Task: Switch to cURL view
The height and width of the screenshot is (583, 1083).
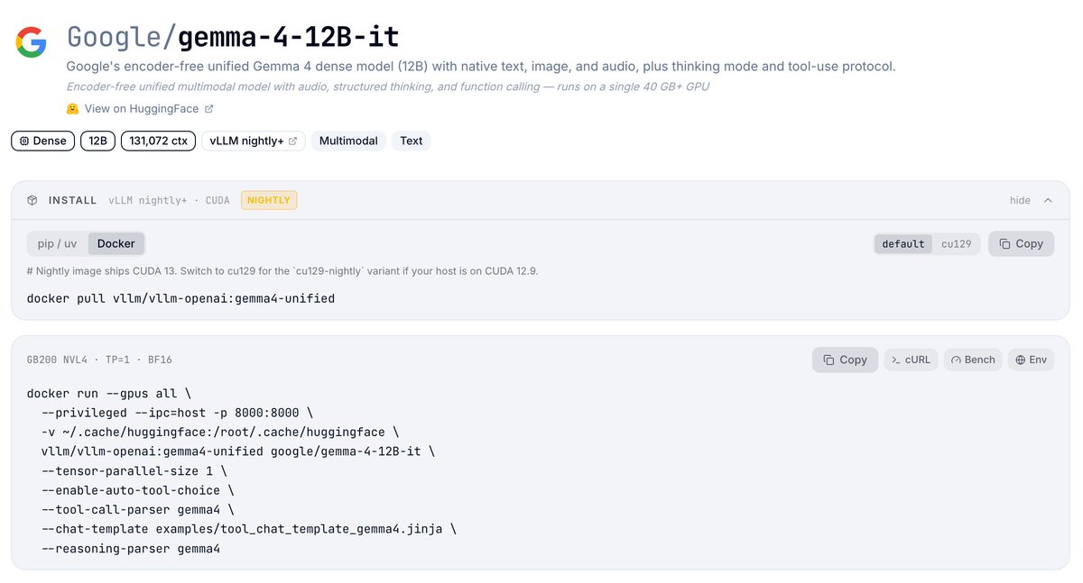Action: (911, 360)
